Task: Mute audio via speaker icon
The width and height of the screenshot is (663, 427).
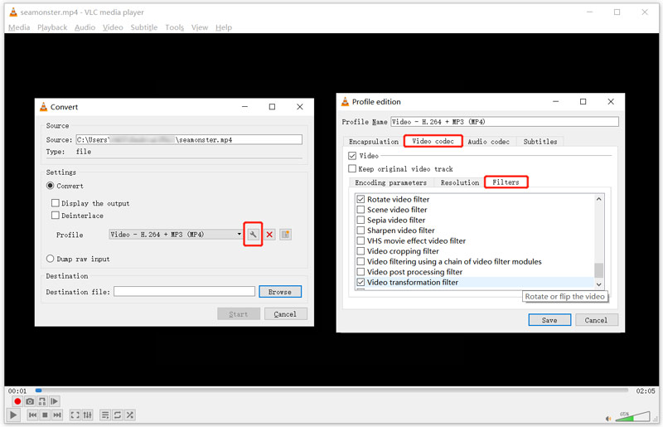Action: [x=608, y=418]
